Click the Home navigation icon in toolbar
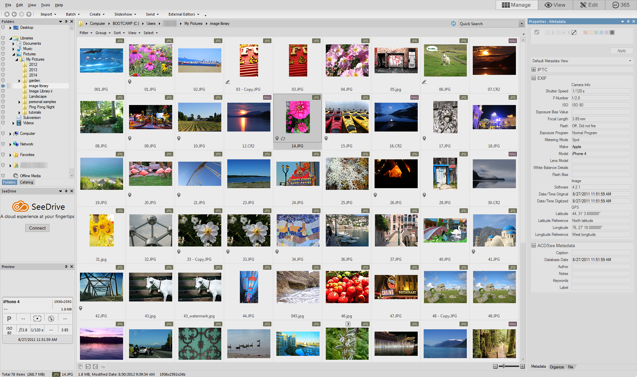 [7, 14]
